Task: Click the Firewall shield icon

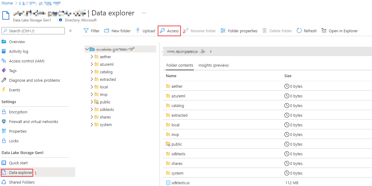Action: click(4, 121)
